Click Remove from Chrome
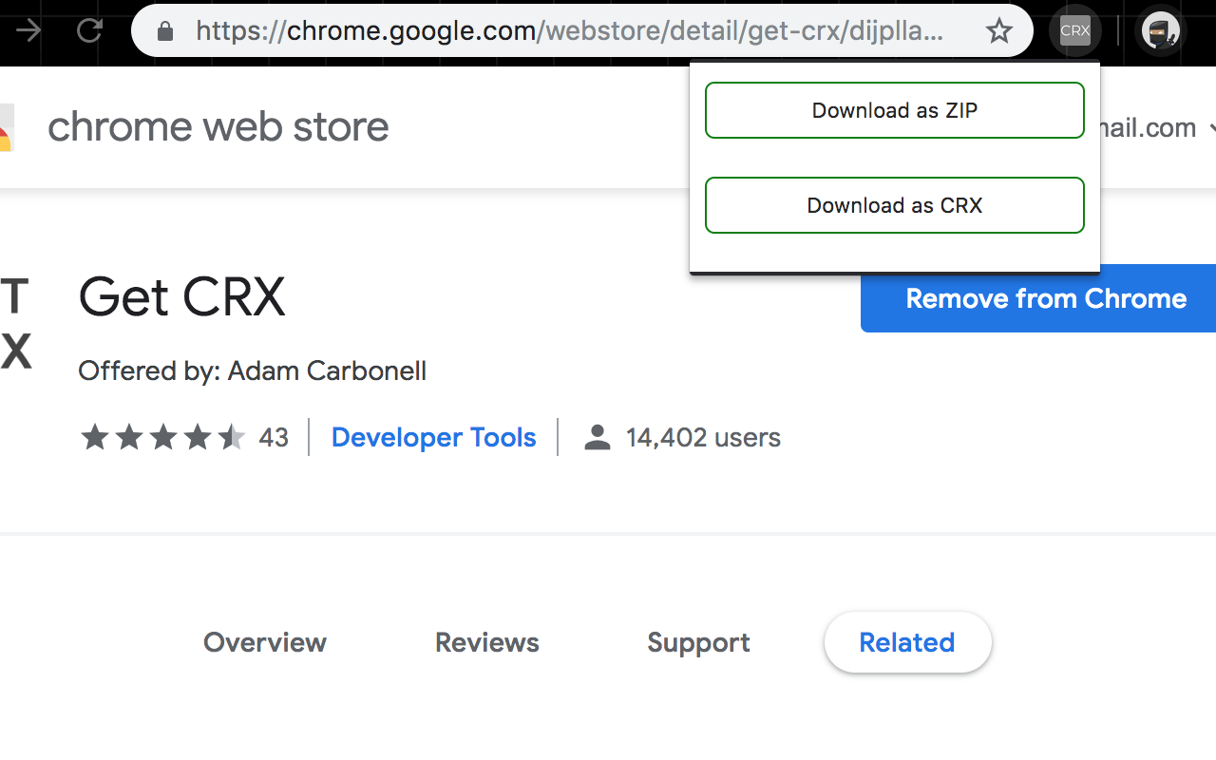This screenshot has width=1216, height=760. [1046, 298]
